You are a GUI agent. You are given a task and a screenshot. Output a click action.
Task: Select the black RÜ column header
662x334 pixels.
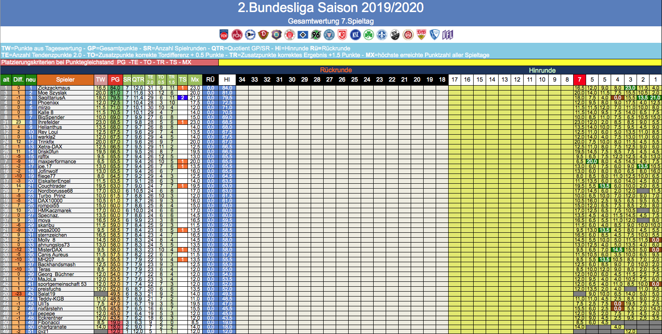pyautogui.click(x=210, y=79)
